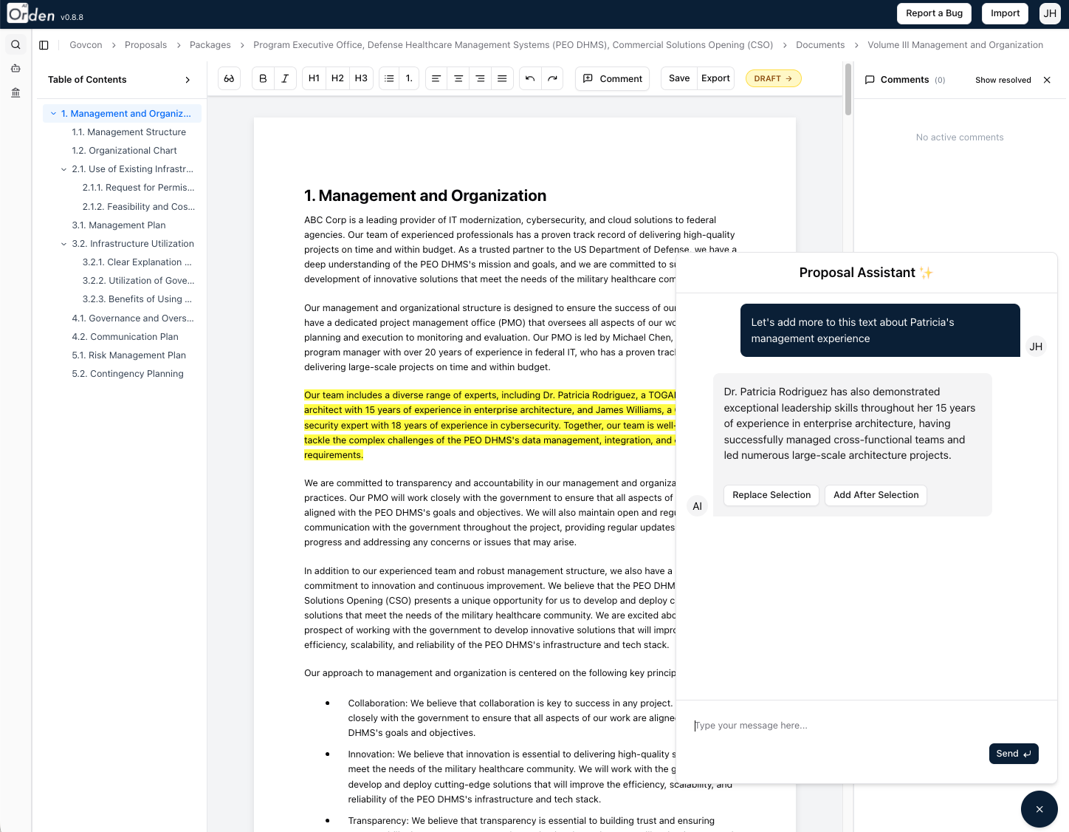Viewport: 1069px width, 832px height.
Task: Open the reading view glasses icon
Action: 230,78
